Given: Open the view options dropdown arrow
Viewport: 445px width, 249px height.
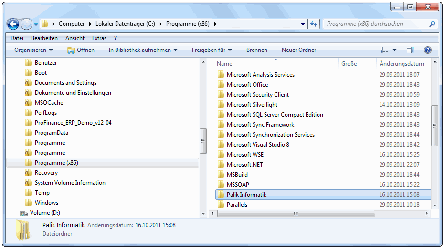Looking at the screenshot, I should [x=395, y=50].
